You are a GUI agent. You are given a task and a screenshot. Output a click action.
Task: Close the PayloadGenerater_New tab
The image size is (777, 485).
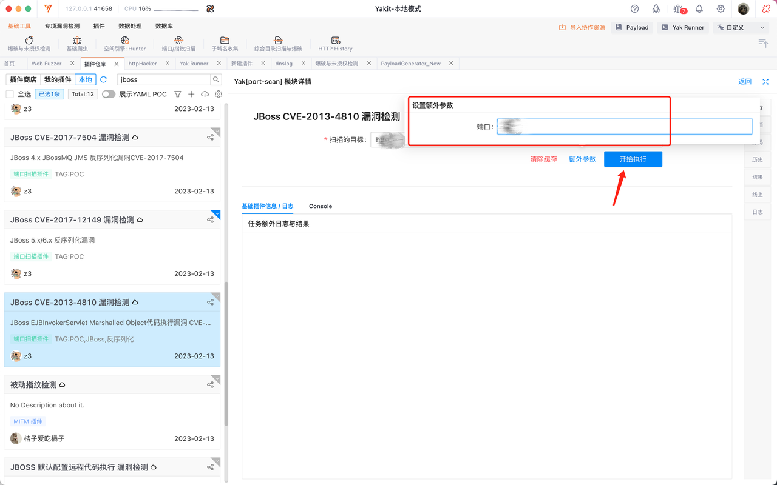pyautogui.click(x=452, y=63)
